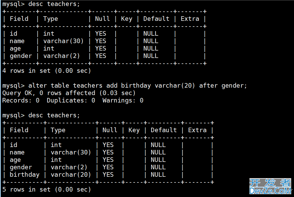Click 'varchar(20)' type in birthday row
Screen dimensions: 294x197
(71, 174)
